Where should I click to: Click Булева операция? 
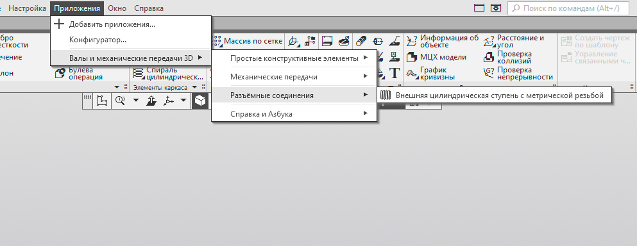(79, 74)
